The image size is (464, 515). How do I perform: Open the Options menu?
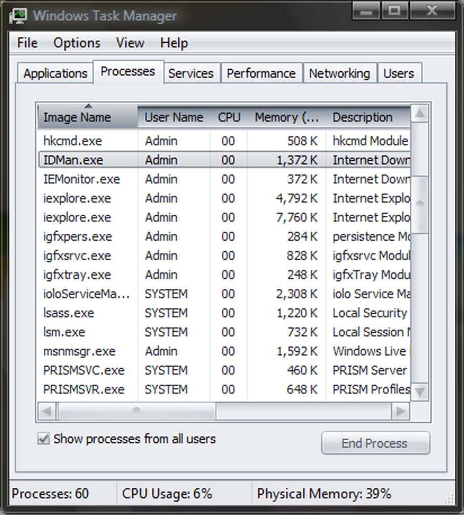pos(77,43)
